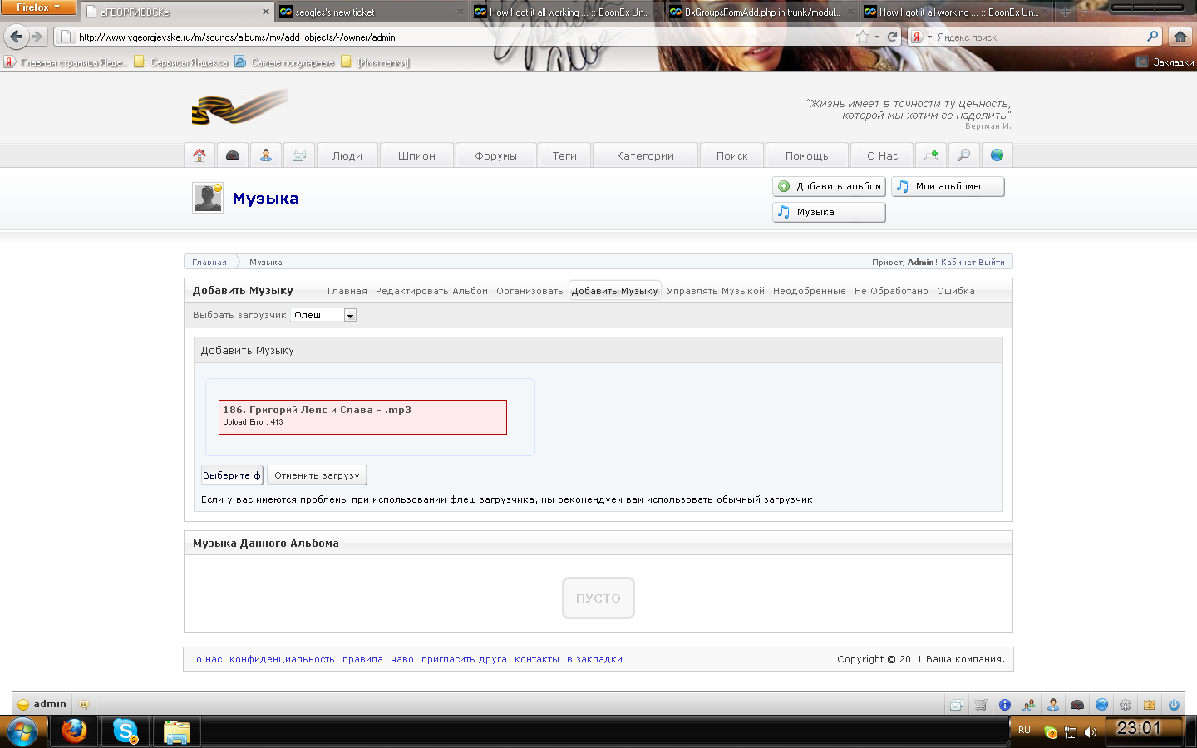Click the Выйти logout link
The image size is (1197, 748).
pos(992,263)
